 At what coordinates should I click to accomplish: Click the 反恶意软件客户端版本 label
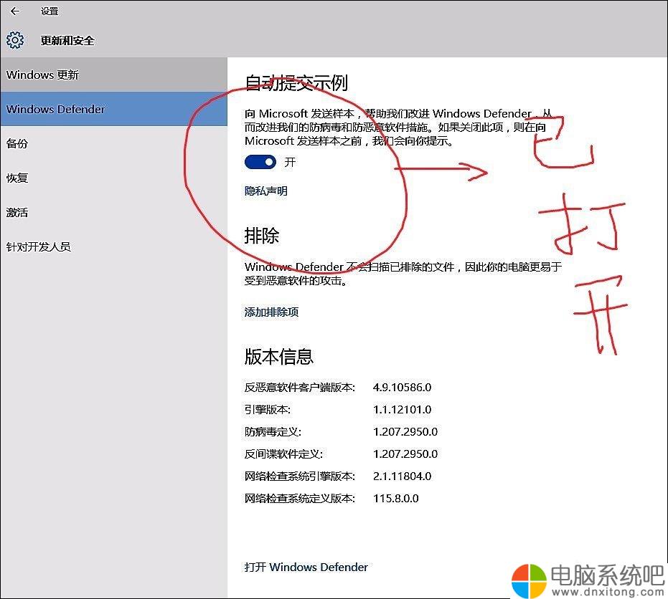click(299, 388)
